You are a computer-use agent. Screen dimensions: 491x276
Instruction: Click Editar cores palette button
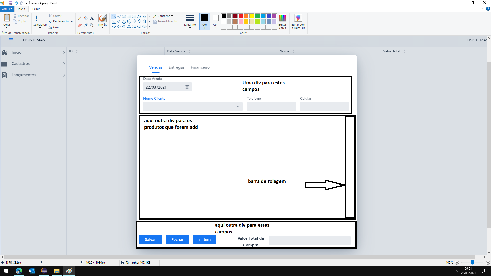pyautogui.click(x=282, y=21)
